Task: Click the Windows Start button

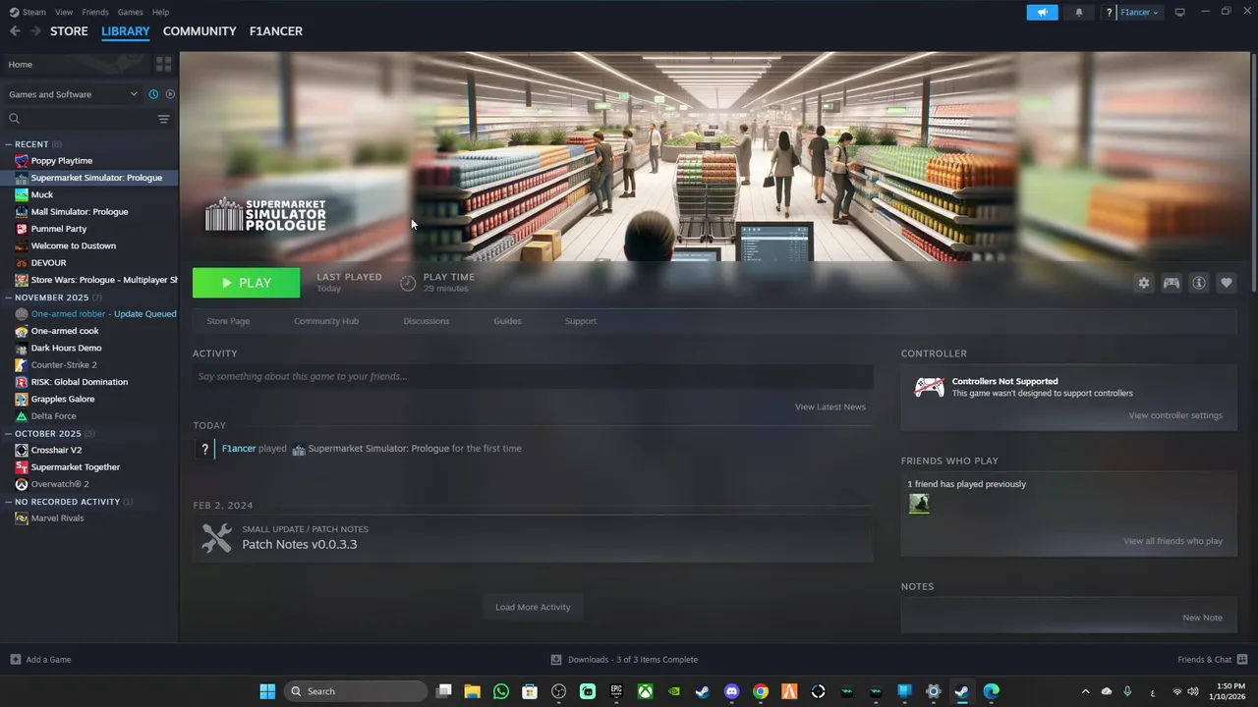Action: pyautogui.click(x=267, y=691)
